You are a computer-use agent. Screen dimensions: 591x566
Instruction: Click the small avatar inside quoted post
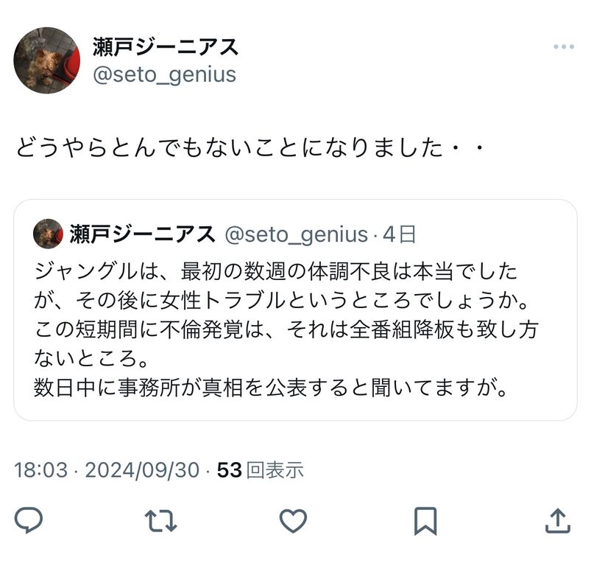click(49, 234)
